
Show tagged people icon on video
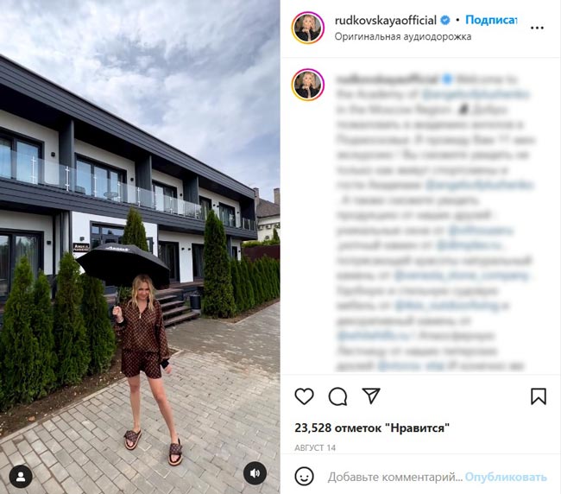pos(21,477)
